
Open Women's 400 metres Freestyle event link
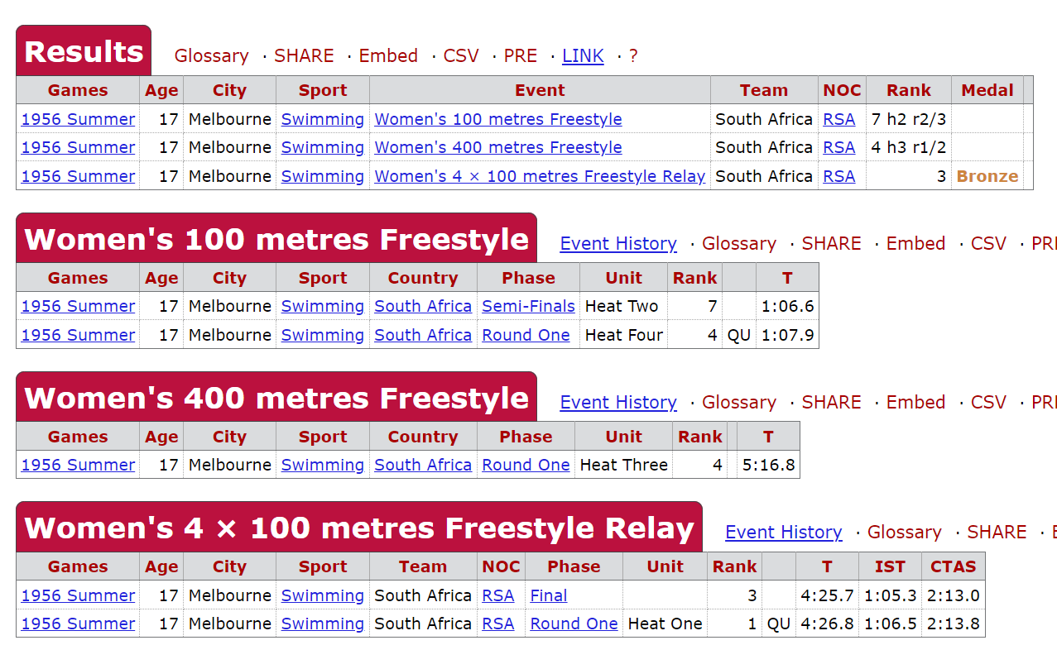tap(497, 147)
